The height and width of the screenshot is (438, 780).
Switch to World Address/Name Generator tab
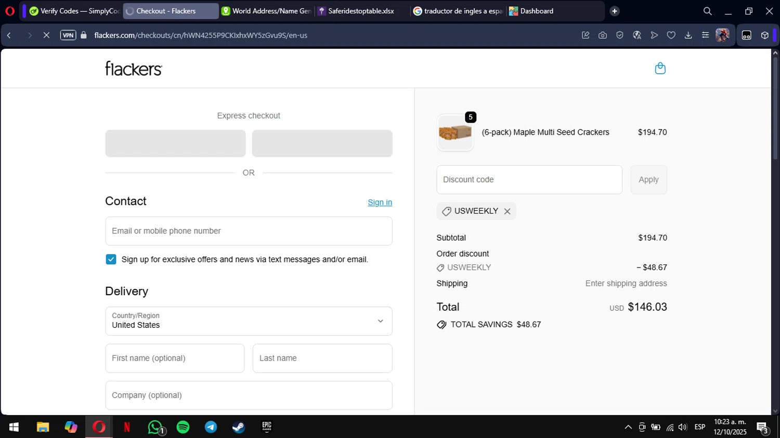point(266,11)
